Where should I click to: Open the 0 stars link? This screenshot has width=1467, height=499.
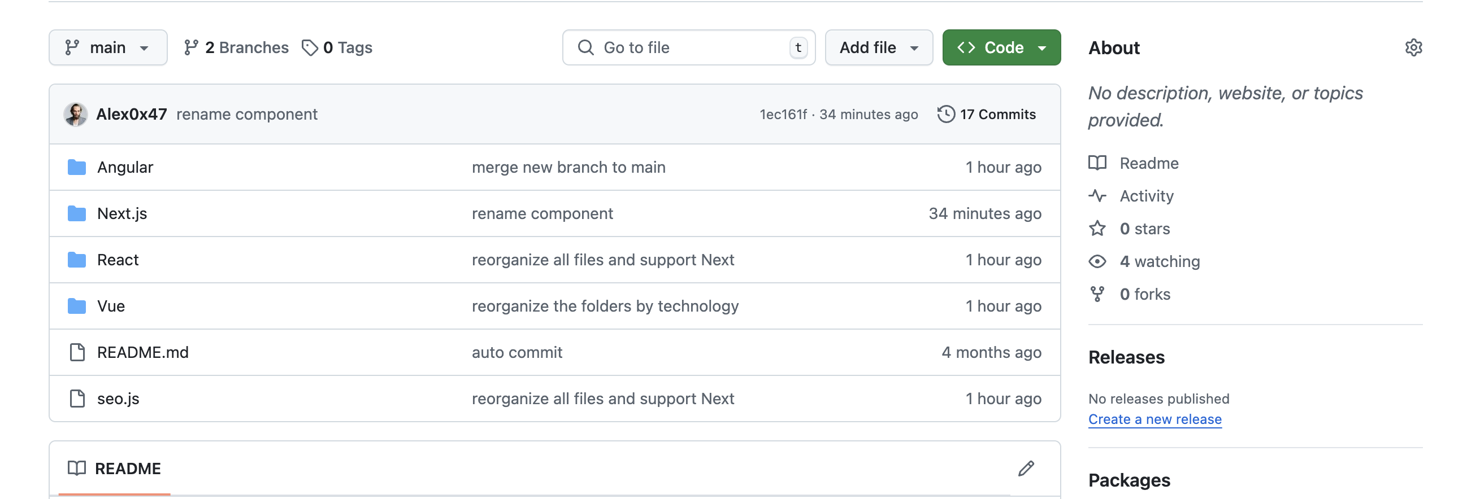coord(1144,229)
